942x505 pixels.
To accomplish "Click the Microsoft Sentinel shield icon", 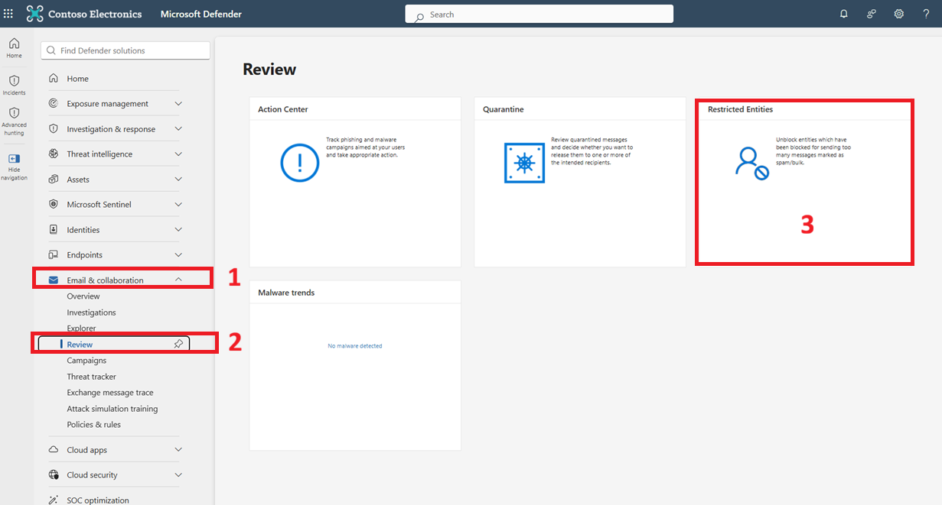I will pos(54,204).
